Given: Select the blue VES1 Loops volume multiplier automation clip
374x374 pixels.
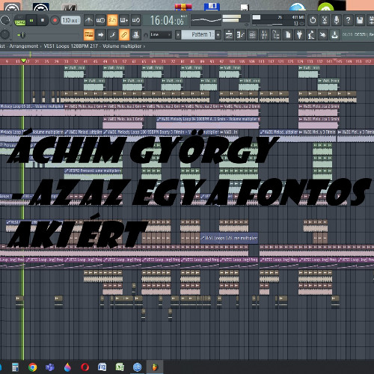Looking at the screenshot, I should 229,239.
